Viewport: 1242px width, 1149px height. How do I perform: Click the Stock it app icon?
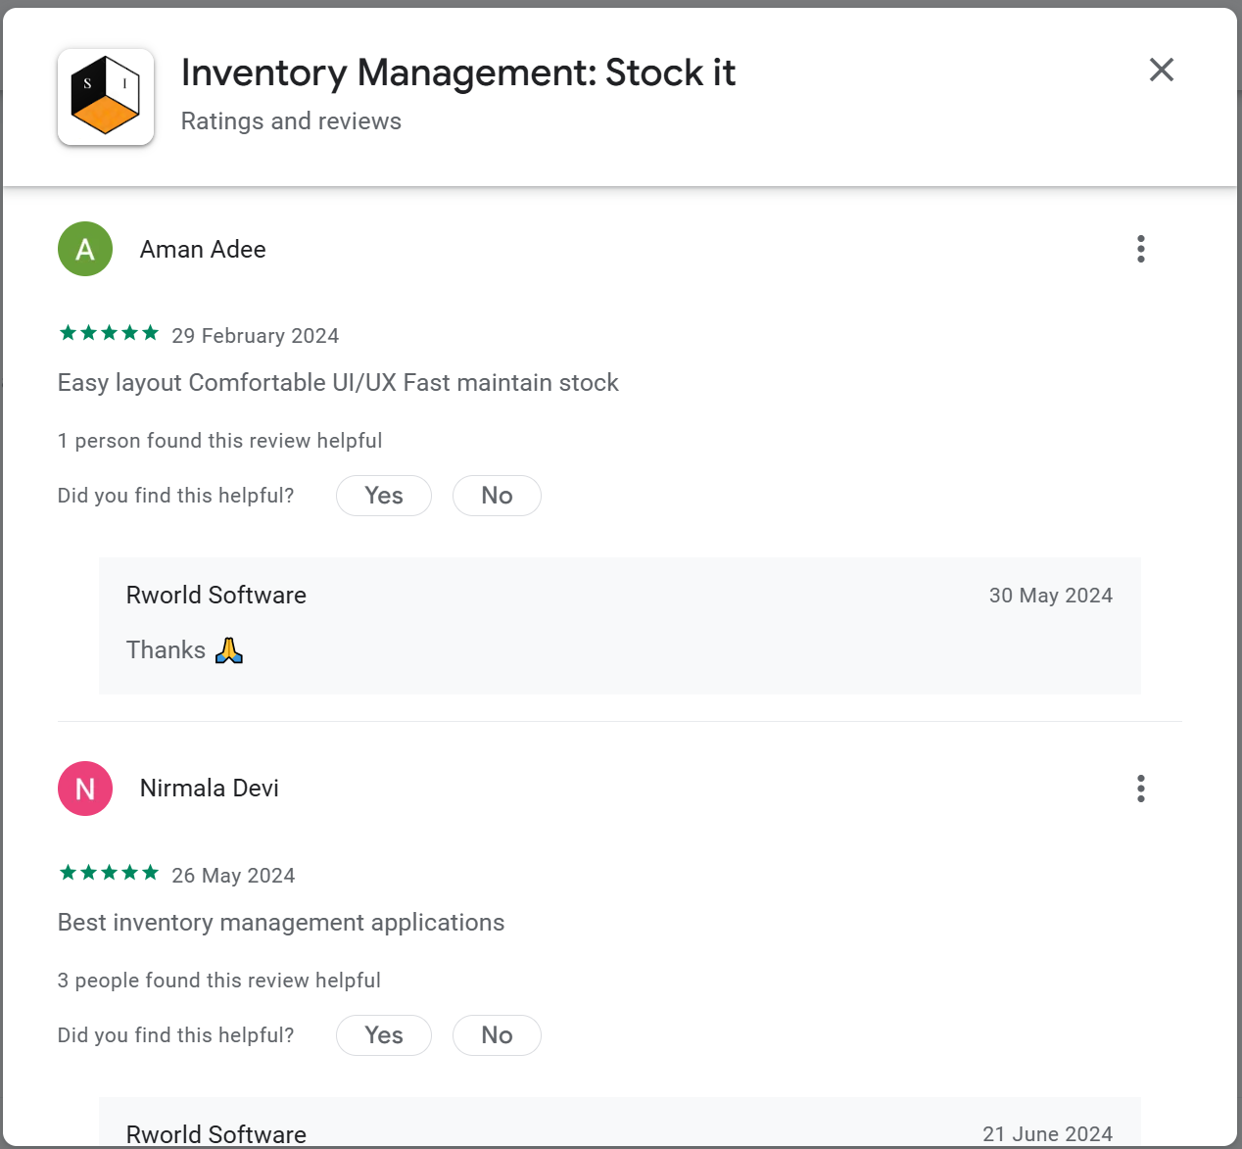coord(106,97)
